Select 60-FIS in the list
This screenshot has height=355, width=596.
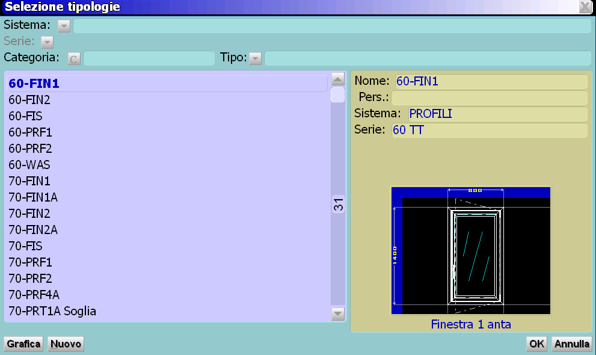(x=167, y=116)
